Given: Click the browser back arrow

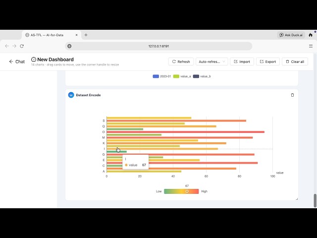Looking at the screenshot, I should (x=7, y=46).
